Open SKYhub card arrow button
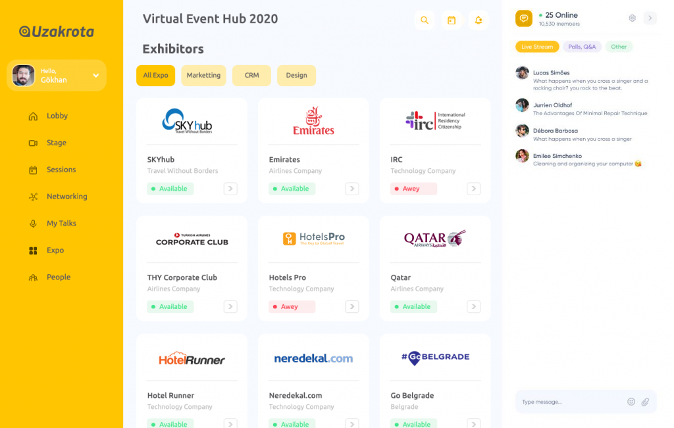 tap(230, 189)
